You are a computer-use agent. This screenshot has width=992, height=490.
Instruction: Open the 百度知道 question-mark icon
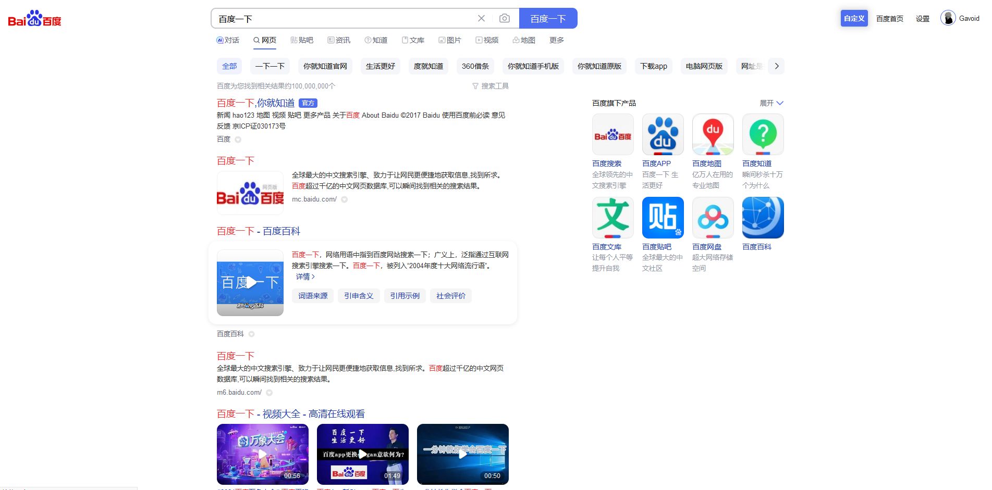click(x=763, y=134)
